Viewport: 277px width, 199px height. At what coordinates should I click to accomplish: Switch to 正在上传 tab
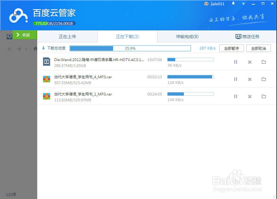[x=67, y=37]
